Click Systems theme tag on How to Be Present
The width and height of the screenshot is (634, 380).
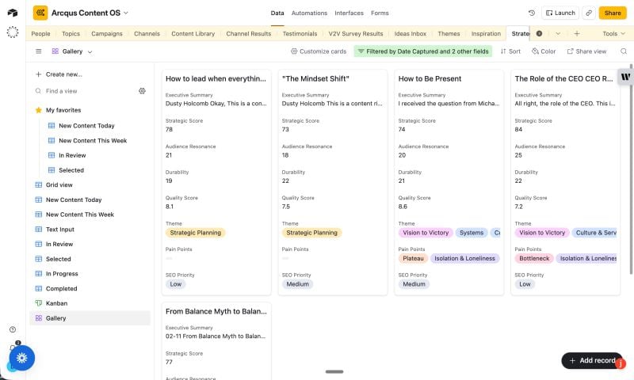click(472, 233)
